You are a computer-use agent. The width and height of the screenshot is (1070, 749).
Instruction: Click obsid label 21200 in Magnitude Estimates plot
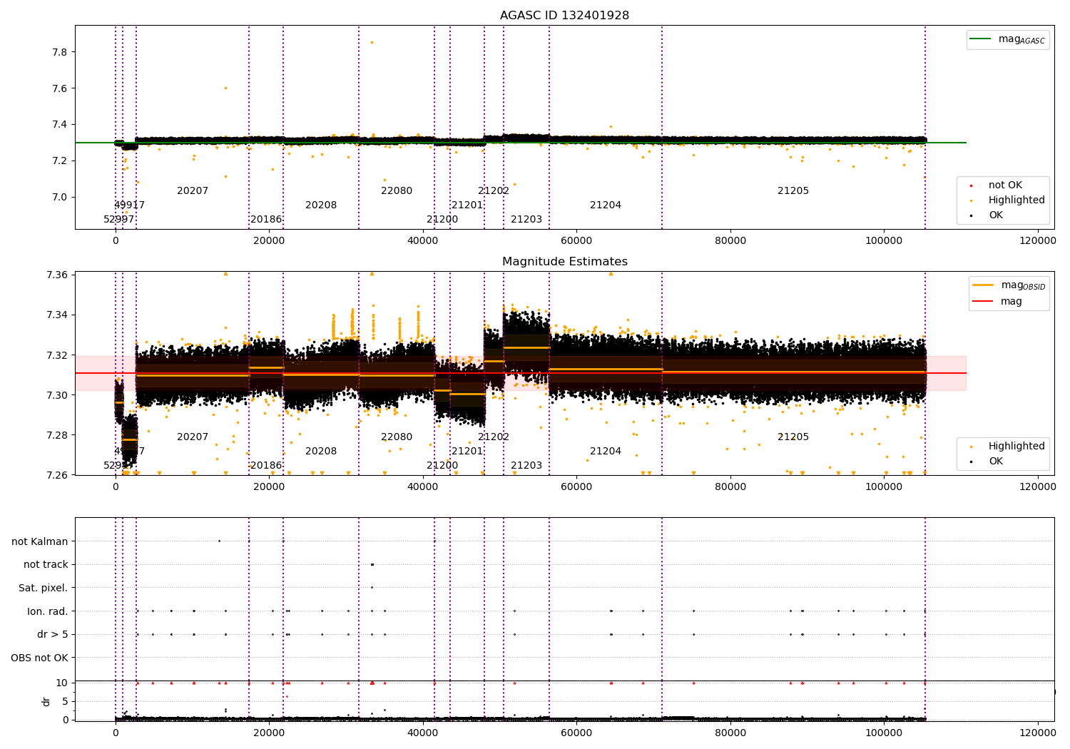[x=442, y=466]
